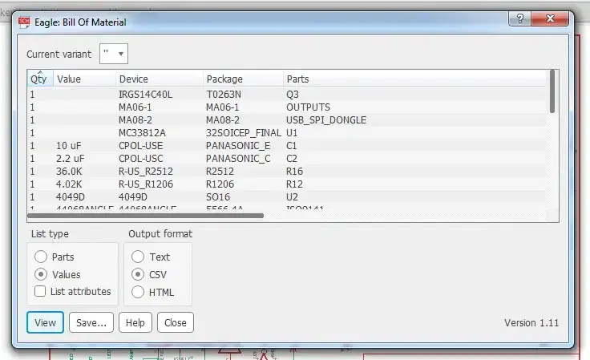Open the Current variant dropdown
Screen dimensions: 590x360
pos(114,54)
